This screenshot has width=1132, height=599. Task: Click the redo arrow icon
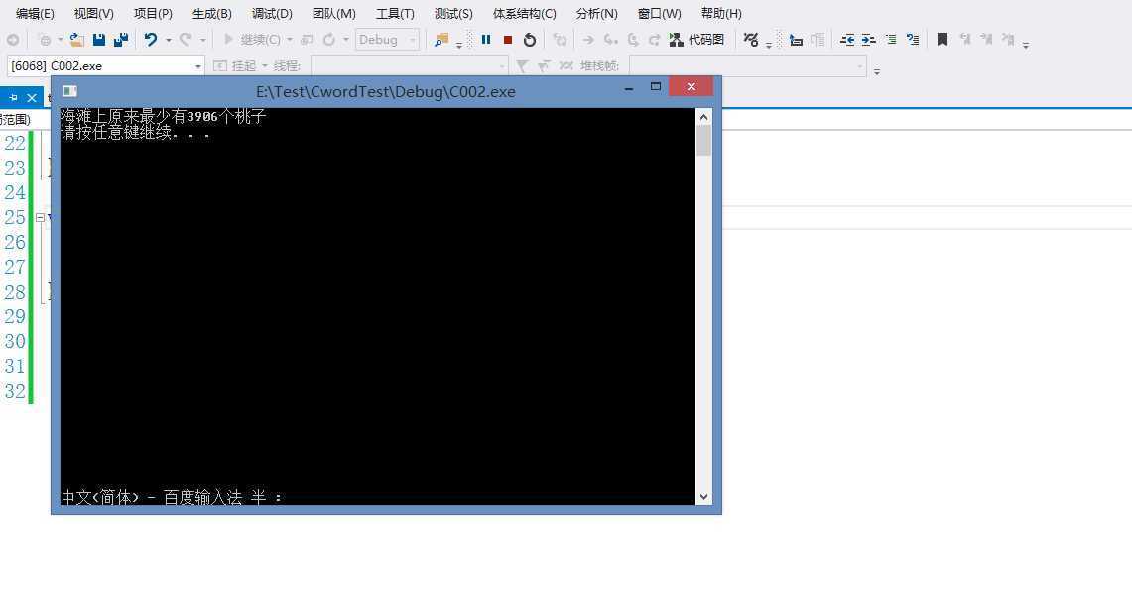pos(186,40)
